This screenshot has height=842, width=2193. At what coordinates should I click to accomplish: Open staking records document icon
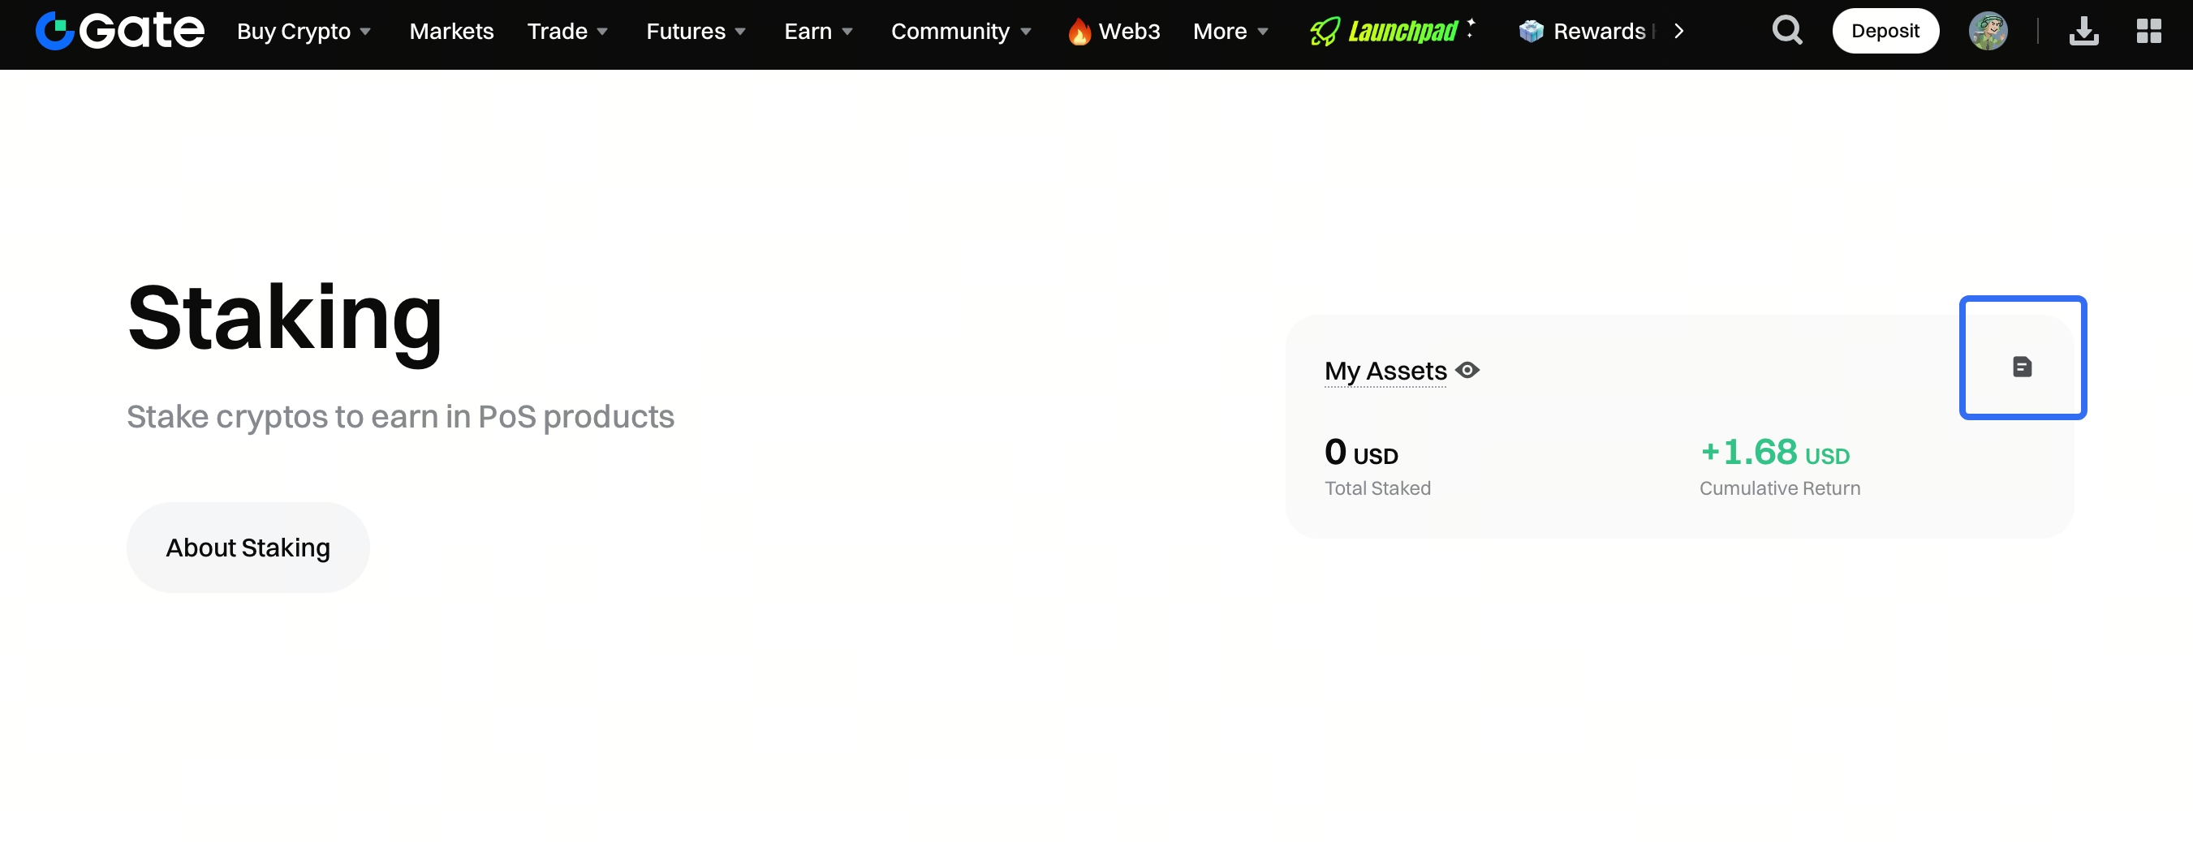point(2022,367)
